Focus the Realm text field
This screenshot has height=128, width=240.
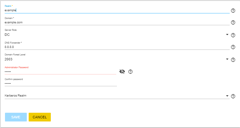click(117, 10)
